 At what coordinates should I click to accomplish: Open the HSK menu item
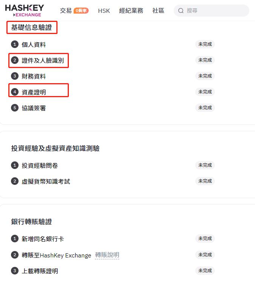104,11
